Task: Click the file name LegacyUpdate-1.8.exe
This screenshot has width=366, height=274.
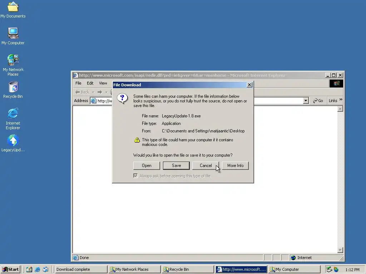Action: 181,116
